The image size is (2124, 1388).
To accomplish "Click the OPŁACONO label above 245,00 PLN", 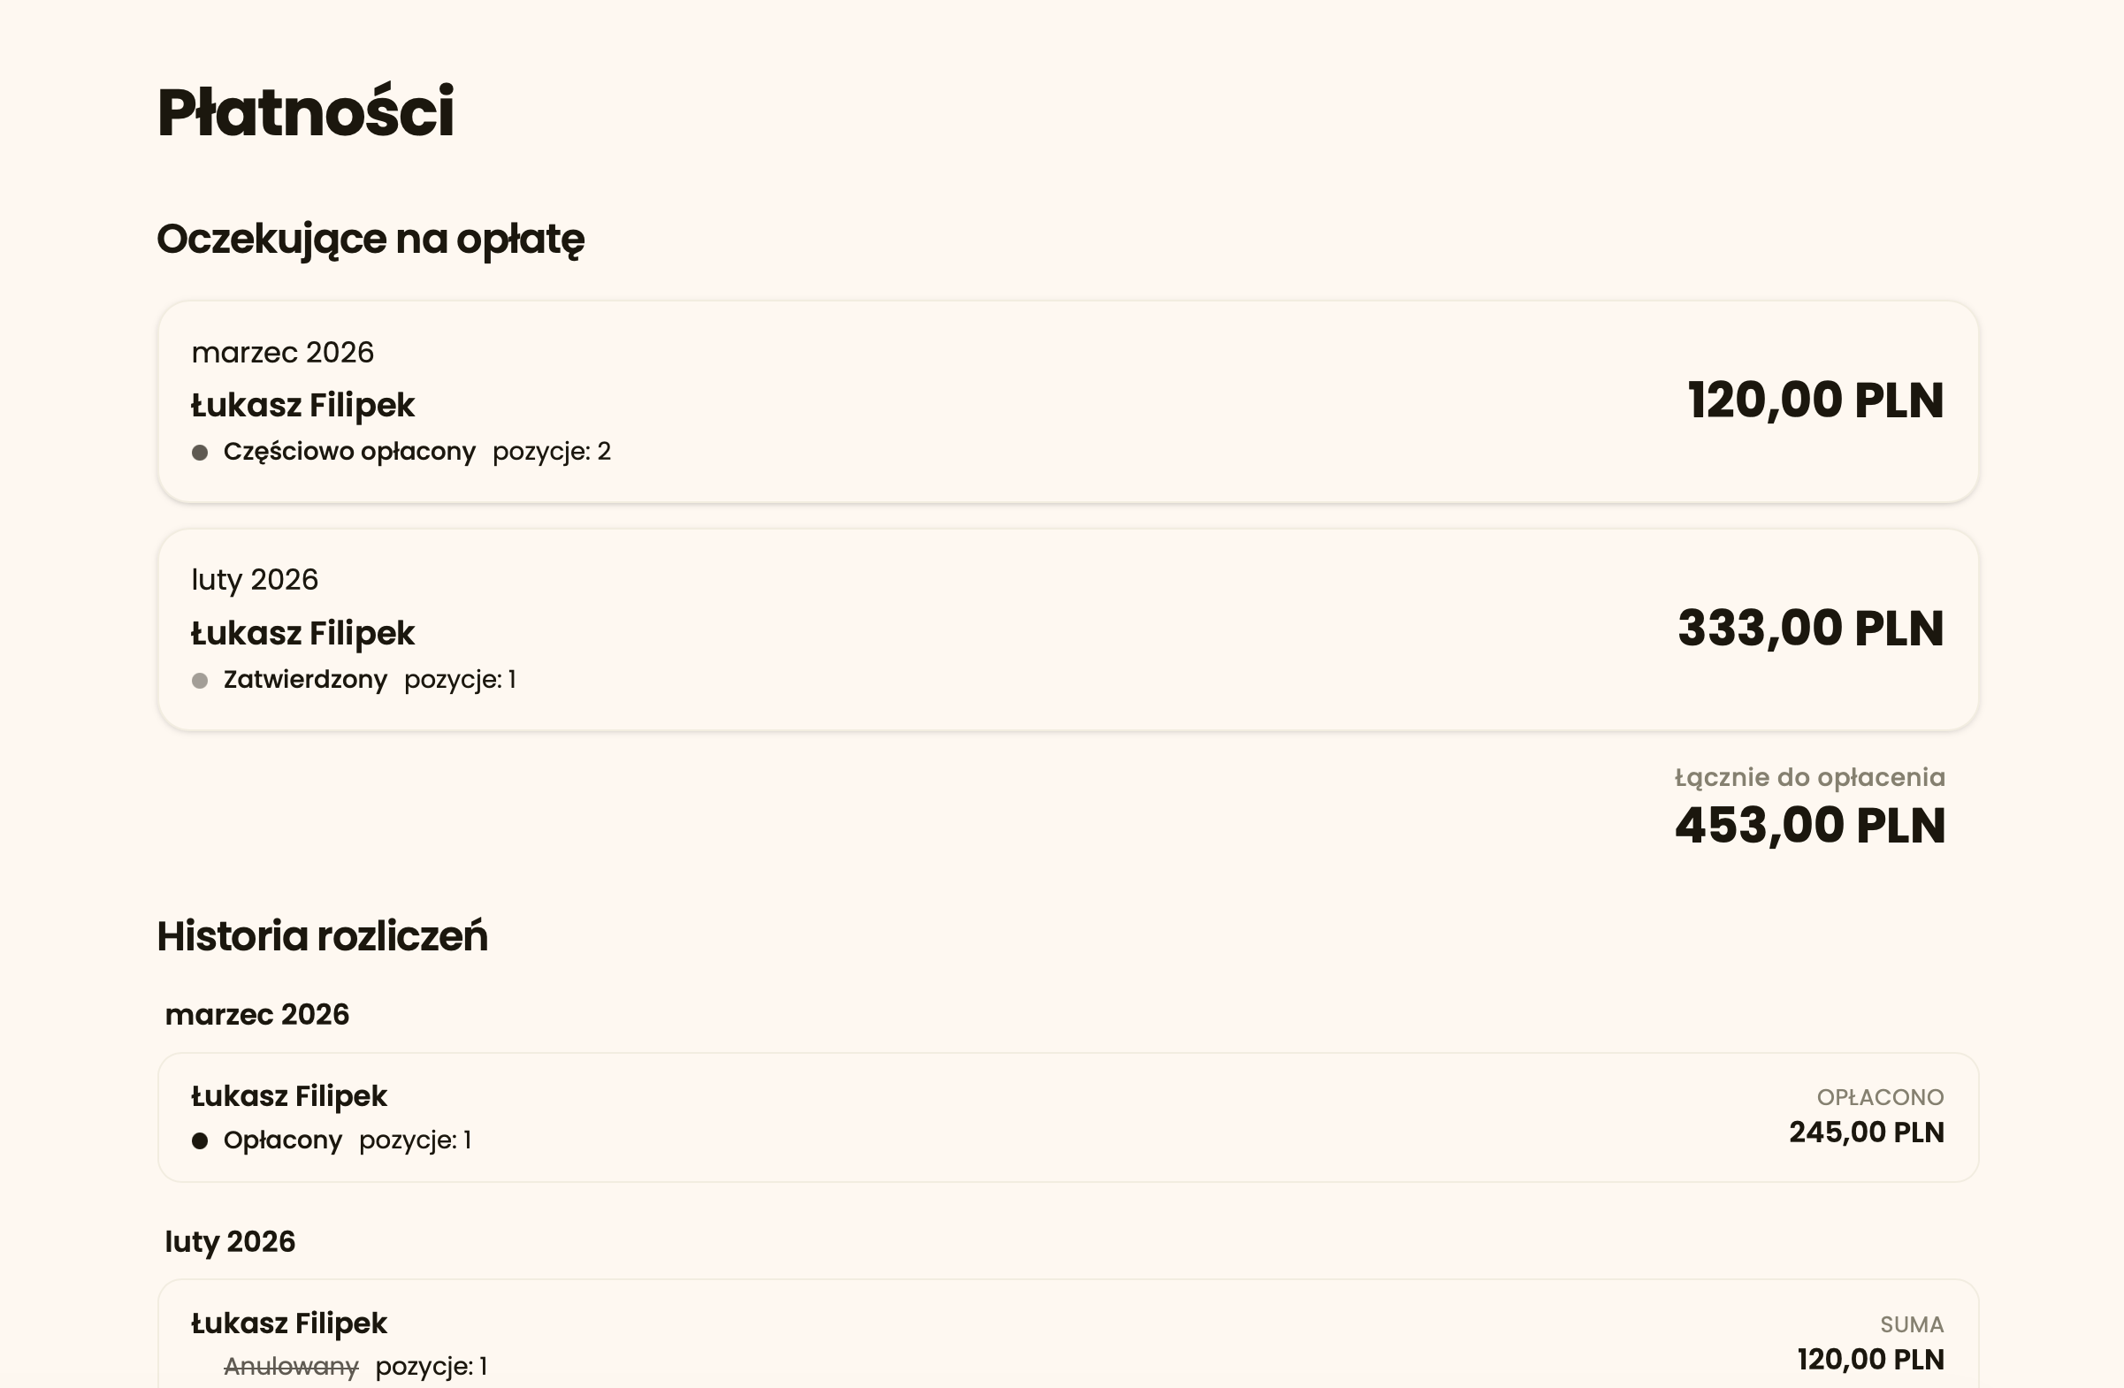I will click(x=1879, y=1097).
